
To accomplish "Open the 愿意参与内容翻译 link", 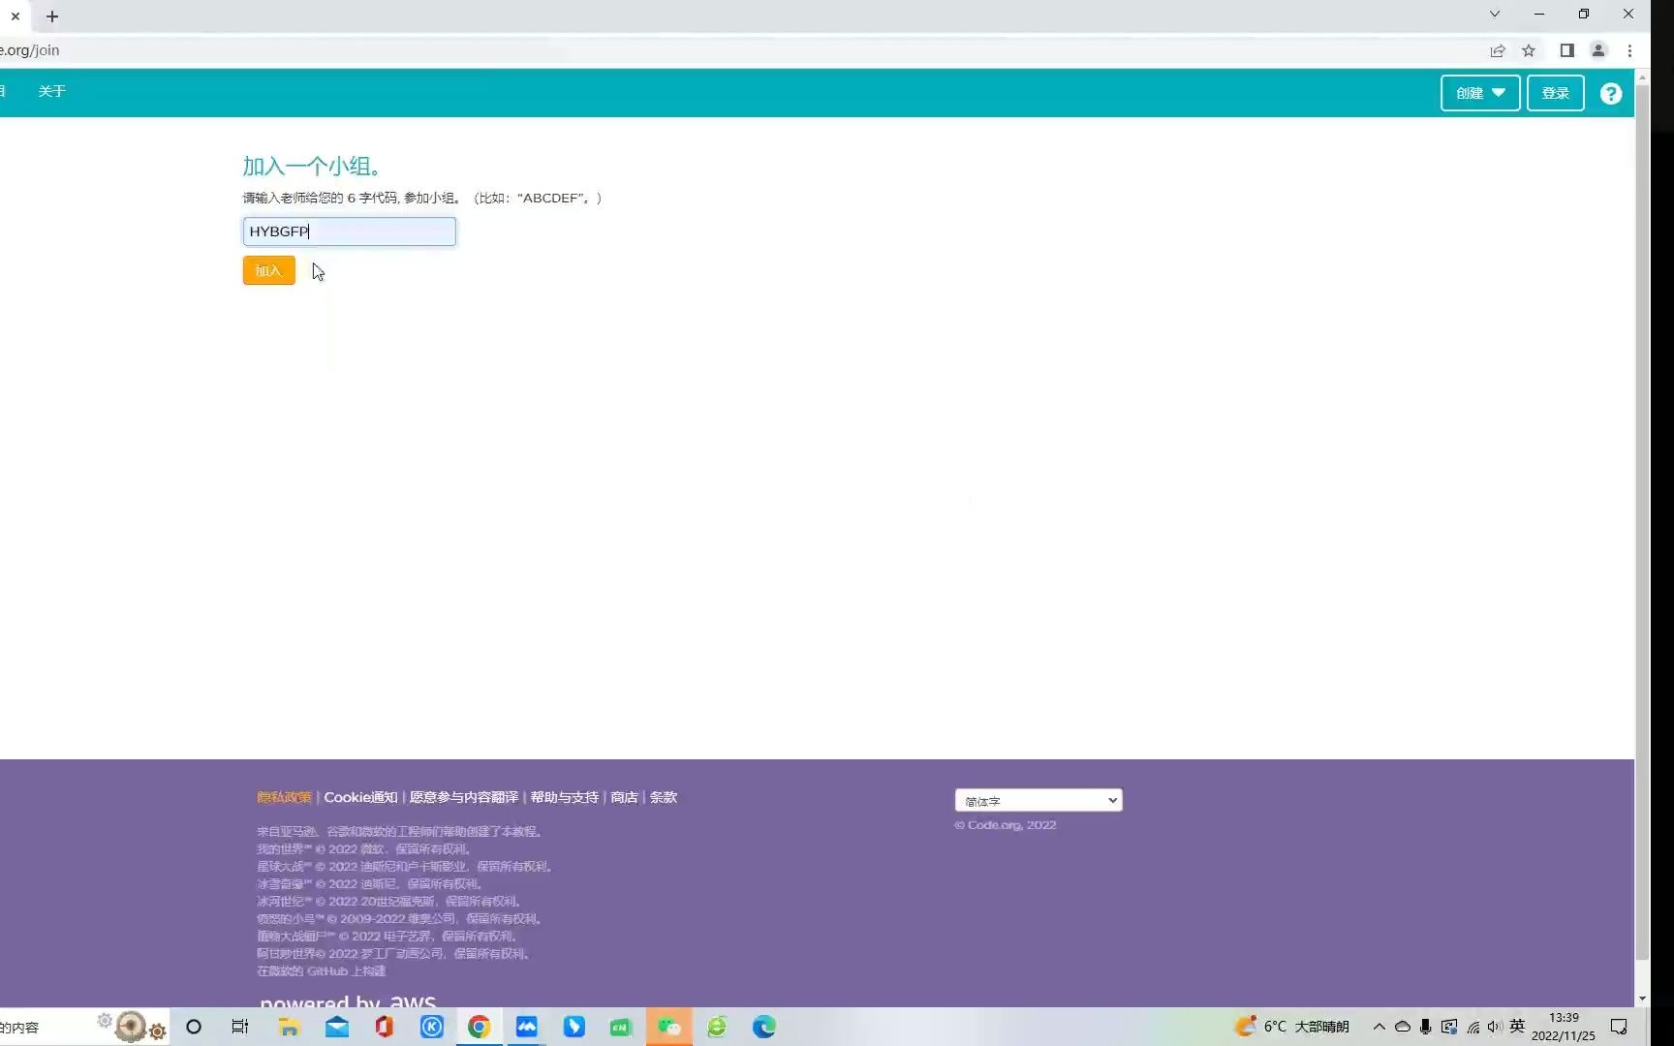I will click(463, 797).
